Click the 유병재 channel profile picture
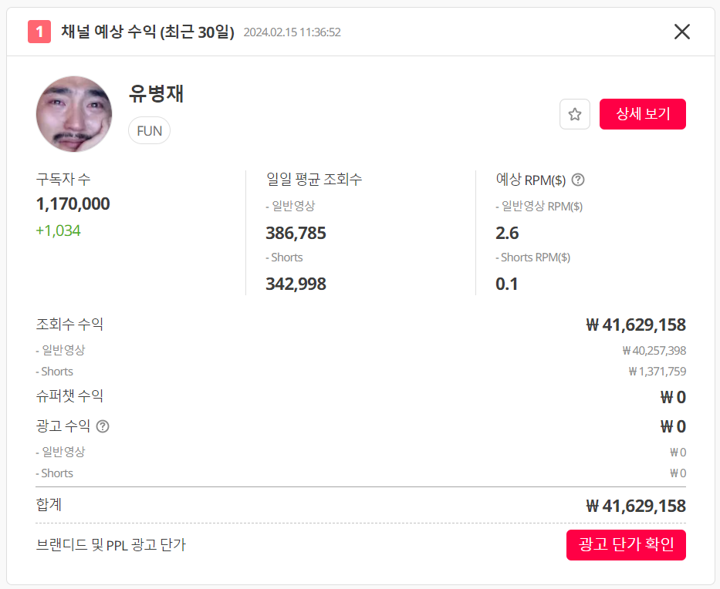This screenshot has width=720, height=589. 73,113
